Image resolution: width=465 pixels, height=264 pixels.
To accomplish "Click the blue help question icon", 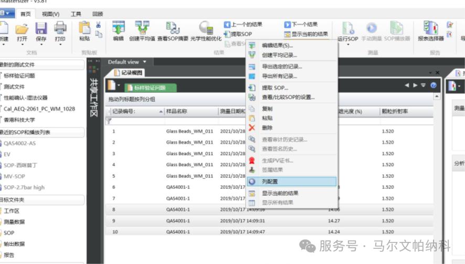I will (x=434, y=86).
